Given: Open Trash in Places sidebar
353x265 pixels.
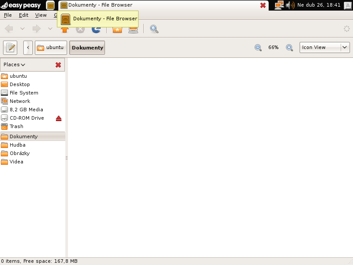Looking at the screenshot, I should tap(33, 126).
